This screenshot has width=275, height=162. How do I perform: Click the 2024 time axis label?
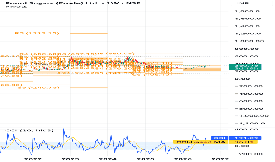click(107, 159)
